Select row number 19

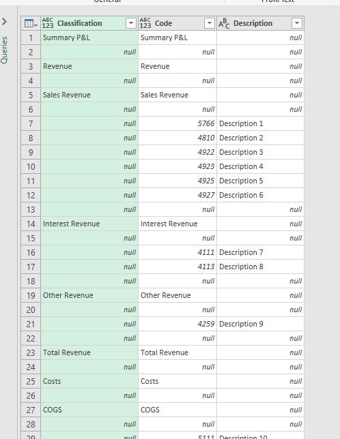pyautogui.click(x=31, y=295)
